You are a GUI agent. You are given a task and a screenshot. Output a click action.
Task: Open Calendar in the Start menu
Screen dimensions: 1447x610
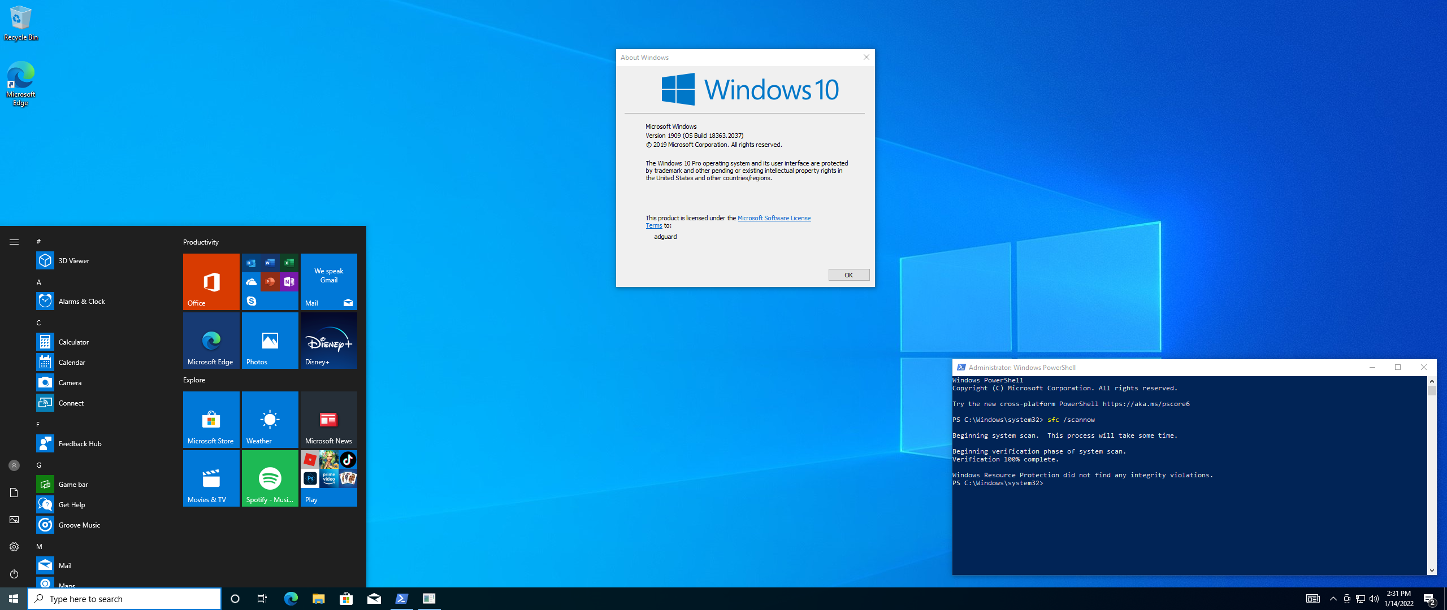102,362
